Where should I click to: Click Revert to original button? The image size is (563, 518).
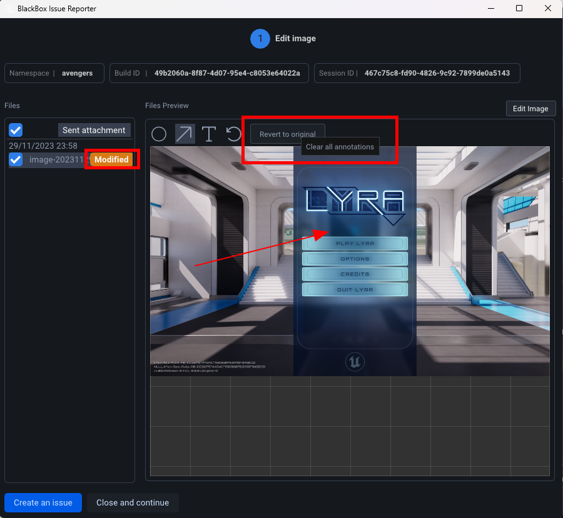[x=287, y=134]
